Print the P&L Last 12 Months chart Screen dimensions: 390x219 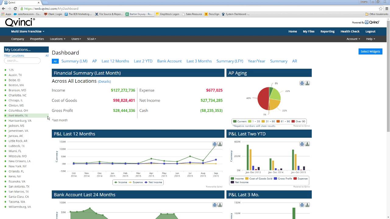214,144
